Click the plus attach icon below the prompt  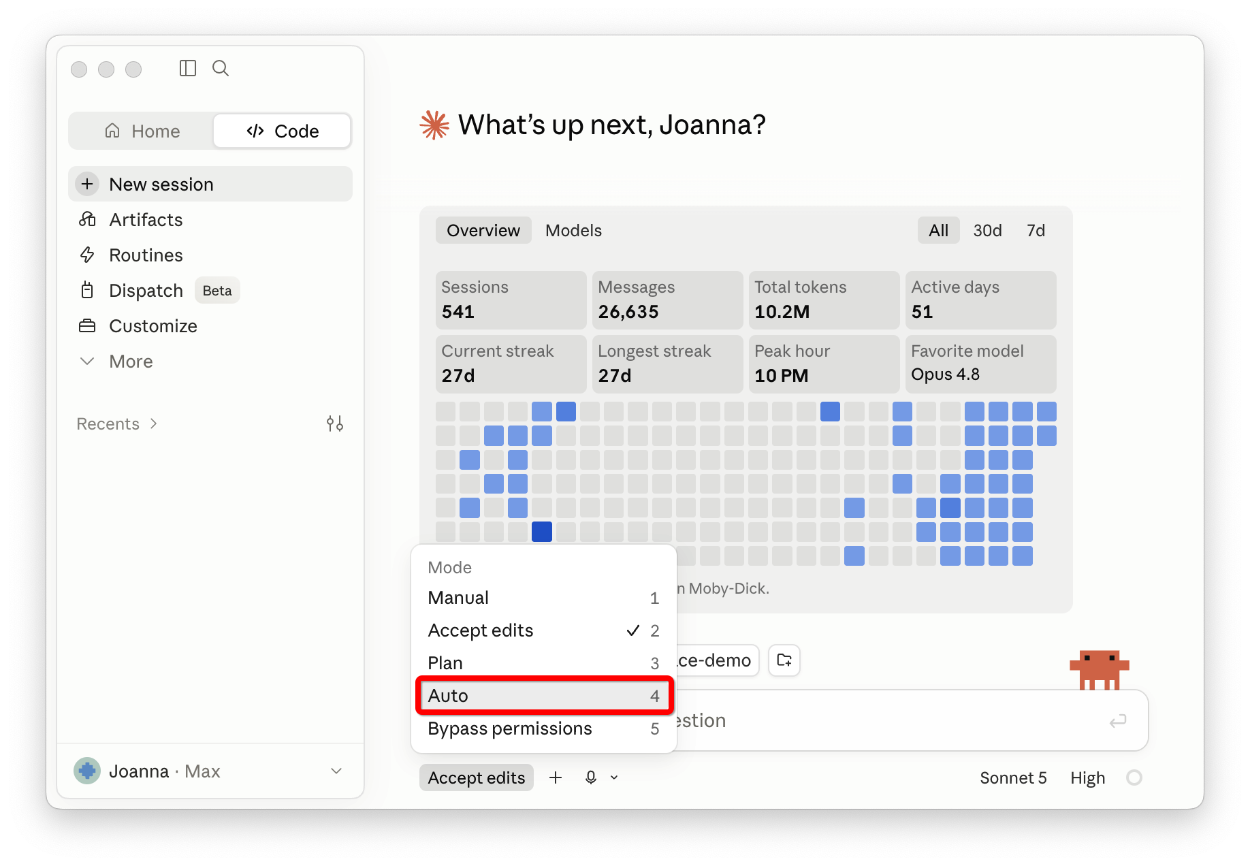click(556, 777)
